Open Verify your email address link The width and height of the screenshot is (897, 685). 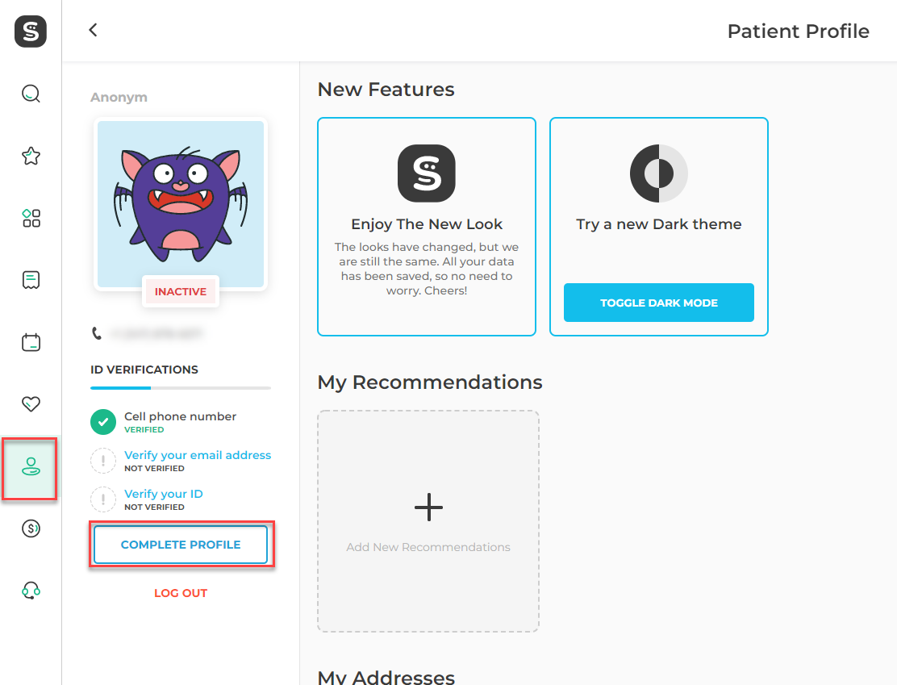coord(198,455)
